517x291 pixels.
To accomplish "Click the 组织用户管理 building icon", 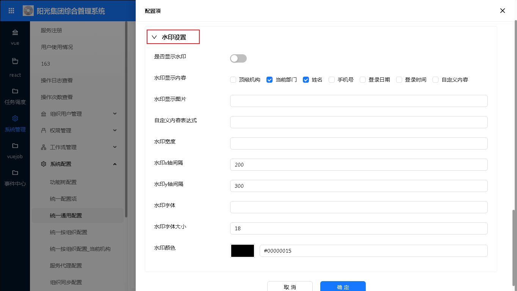I will [44, 114].
